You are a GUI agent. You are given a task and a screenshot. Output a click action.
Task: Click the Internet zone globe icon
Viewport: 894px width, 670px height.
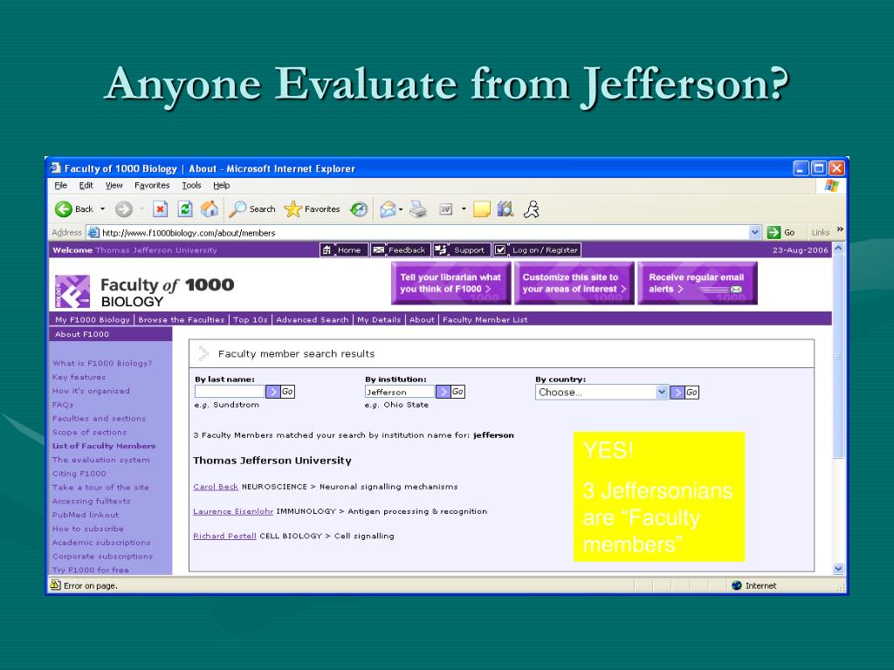[x=737, y=585]
